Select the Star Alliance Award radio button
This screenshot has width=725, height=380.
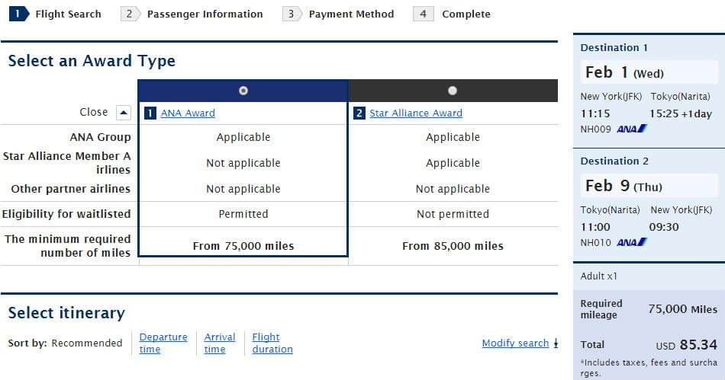(453, 91)
